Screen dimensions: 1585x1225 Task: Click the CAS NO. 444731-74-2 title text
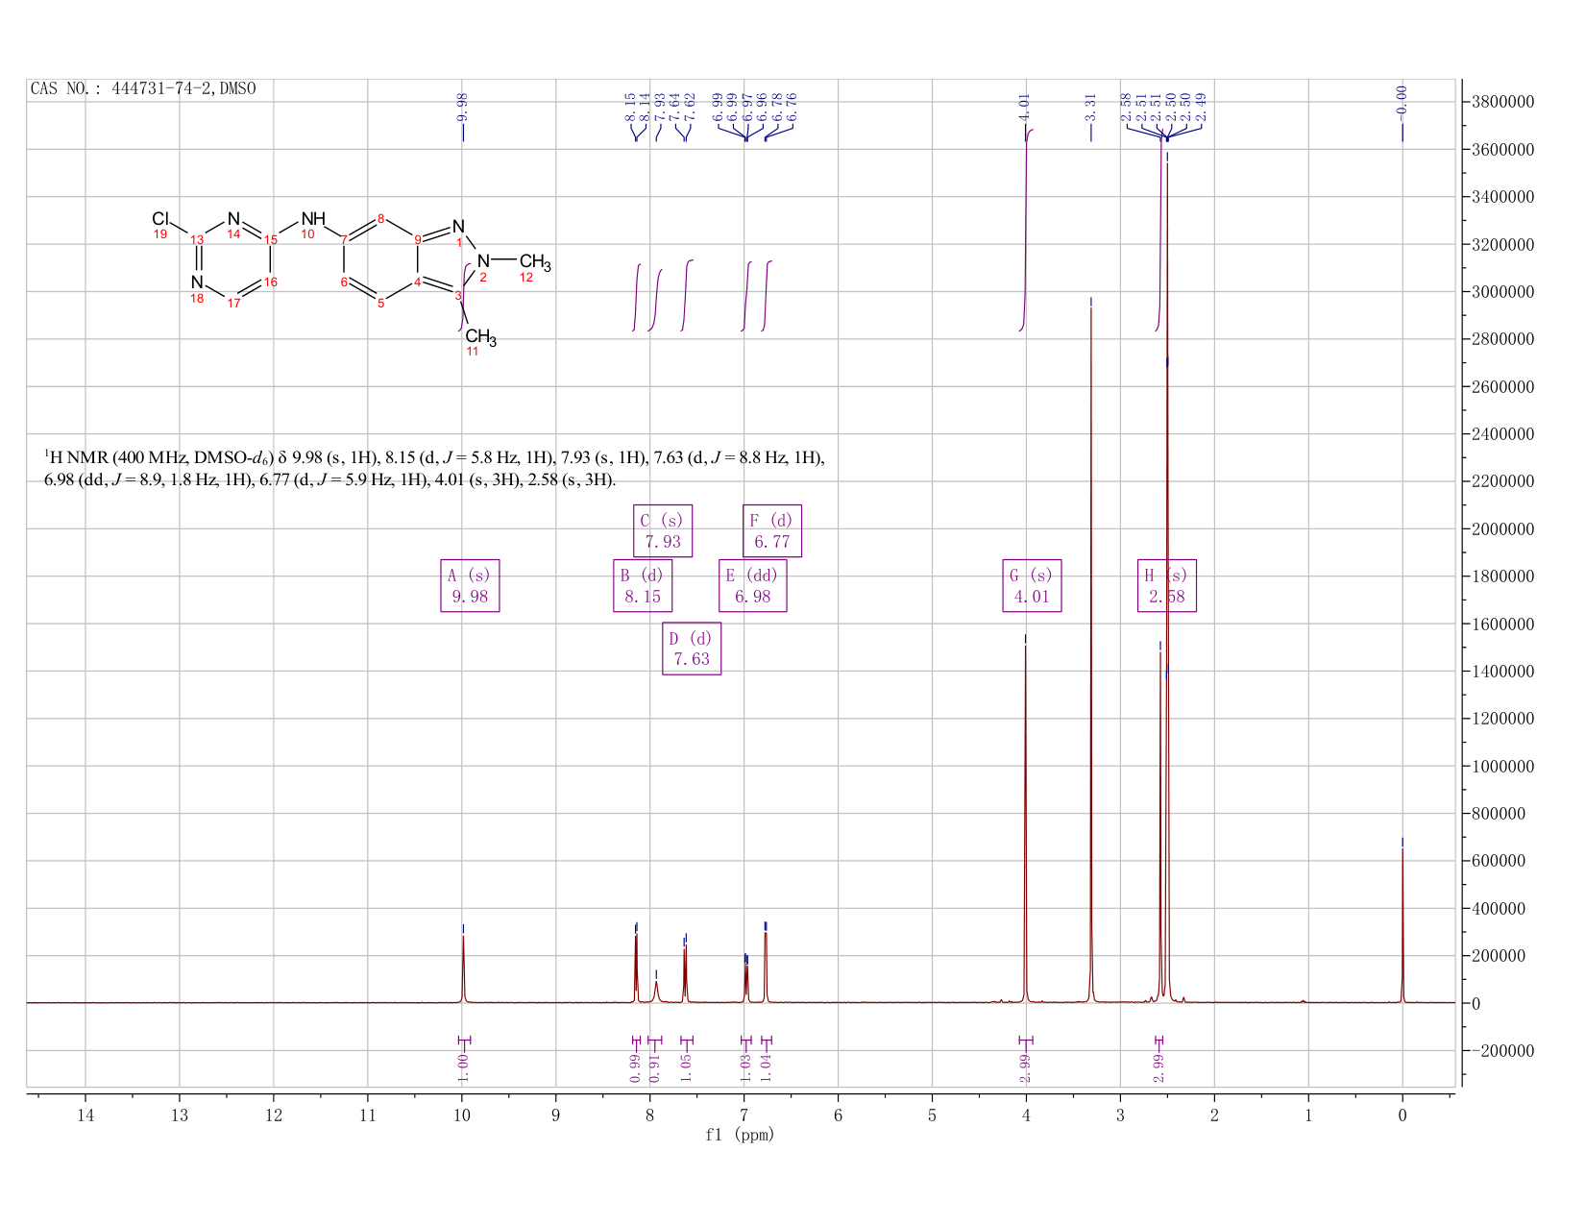(144, 88)
